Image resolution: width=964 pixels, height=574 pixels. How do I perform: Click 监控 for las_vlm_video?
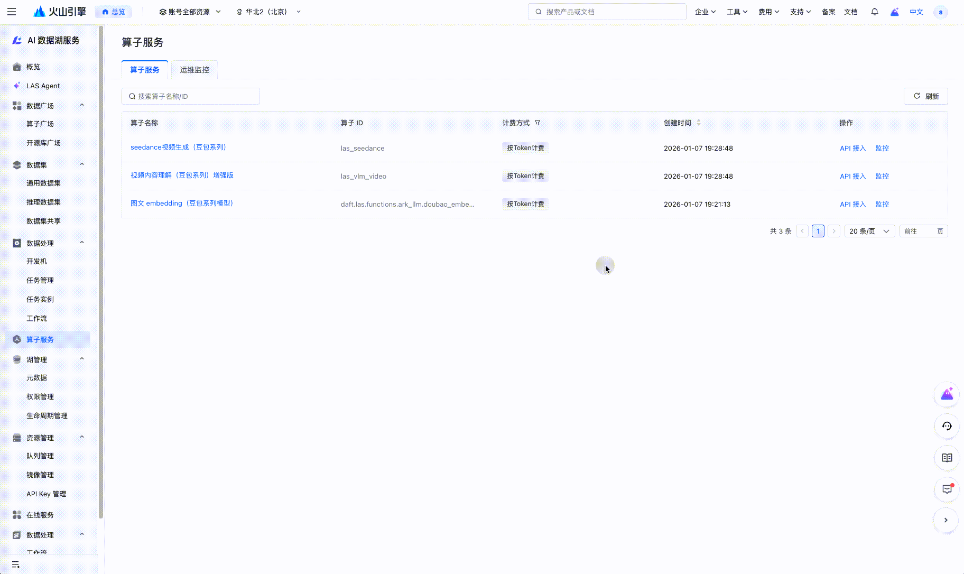tap(882, 176)
